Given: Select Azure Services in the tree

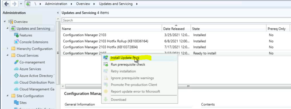Looking at the screenshot, I should (x=30, y=69).
